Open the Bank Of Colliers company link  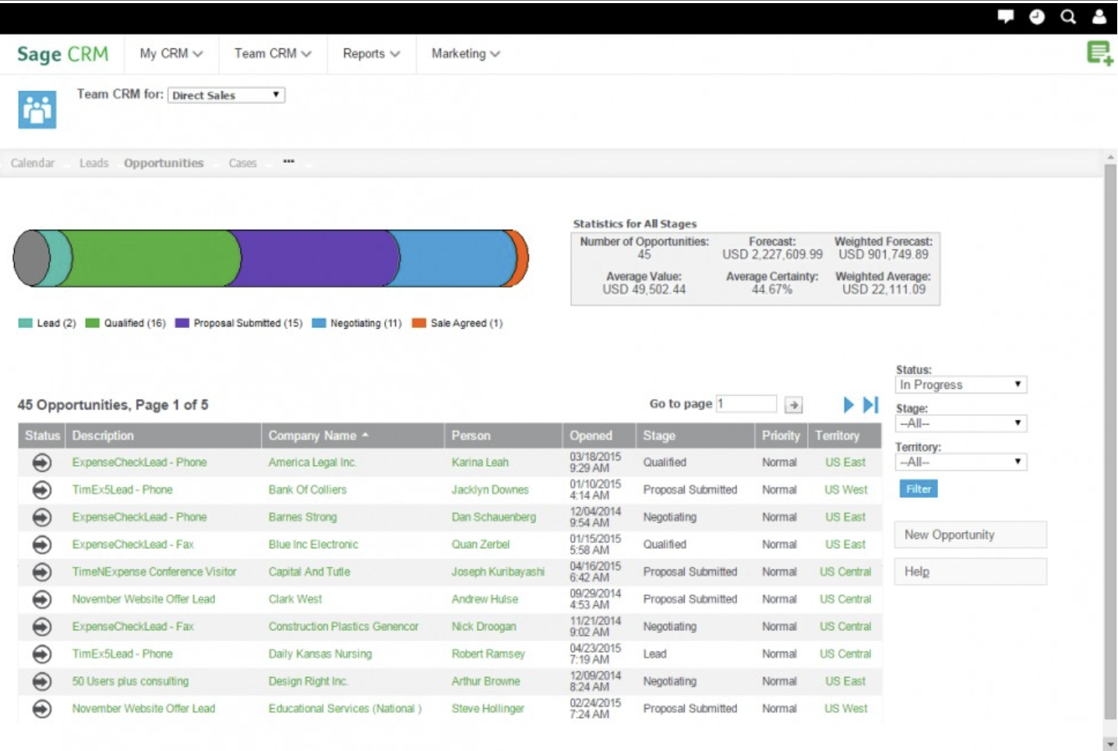(308, 490)
